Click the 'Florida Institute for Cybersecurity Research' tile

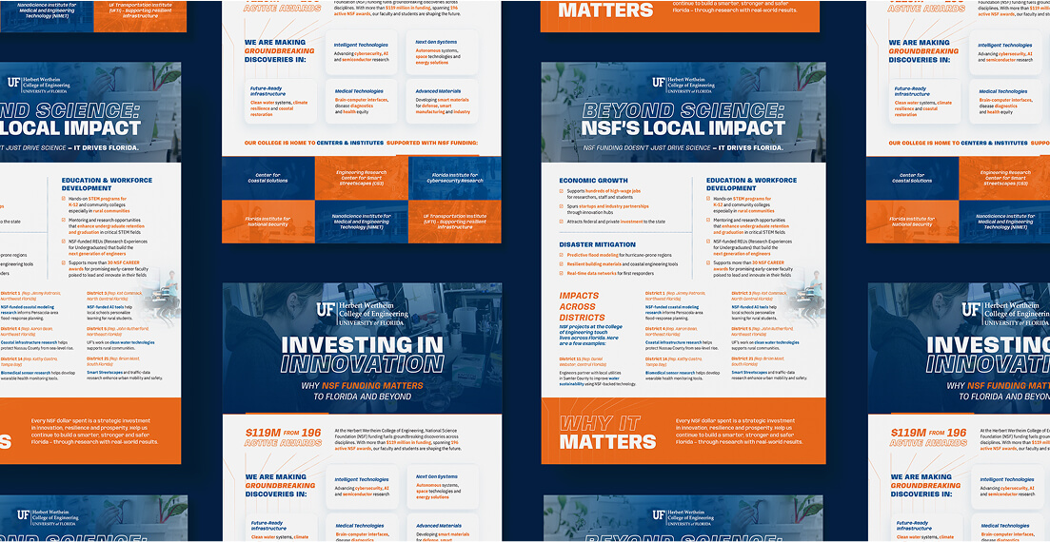tap(453, 178)
